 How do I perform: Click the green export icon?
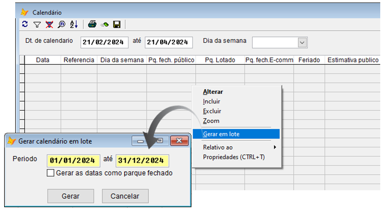104,24
